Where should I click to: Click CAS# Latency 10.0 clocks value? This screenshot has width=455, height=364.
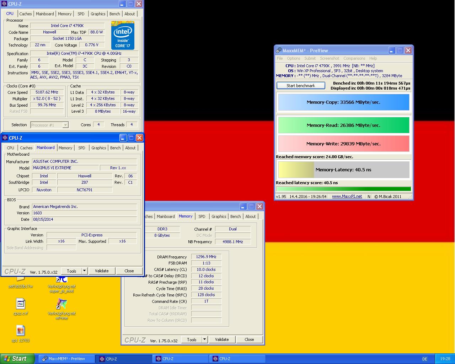206,269
